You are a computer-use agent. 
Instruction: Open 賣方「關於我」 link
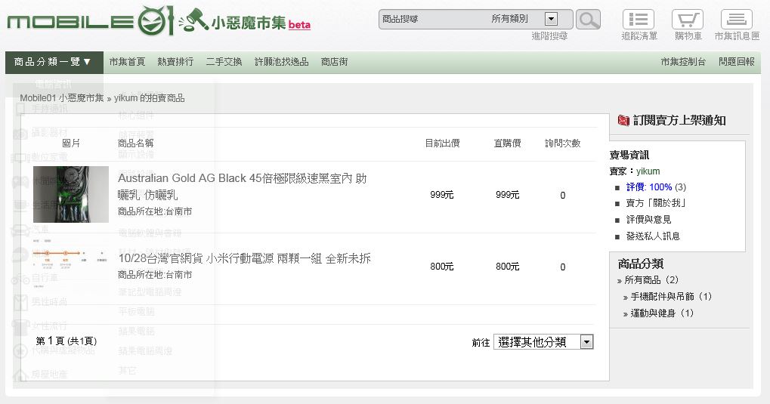(656, 203)
